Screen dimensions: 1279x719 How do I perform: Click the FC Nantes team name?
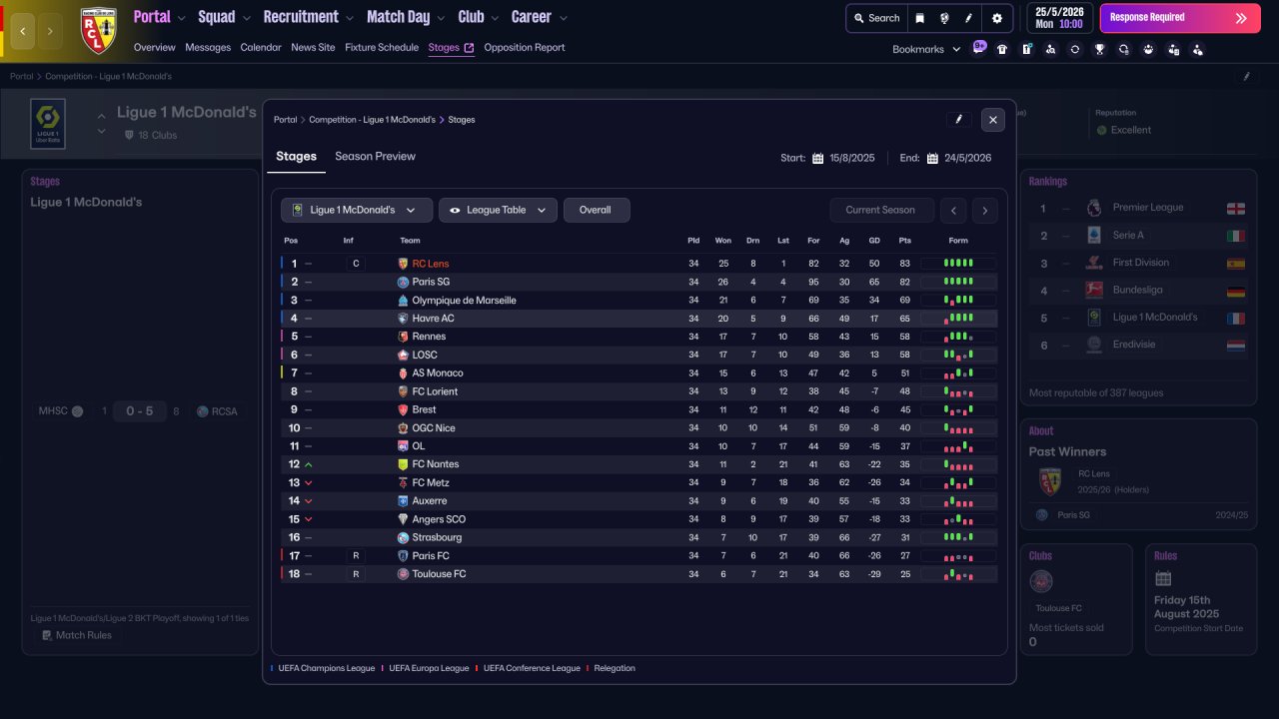pos(436,464)
